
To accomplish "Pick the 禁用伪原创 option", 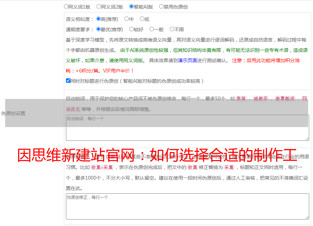I will (161, 7).
